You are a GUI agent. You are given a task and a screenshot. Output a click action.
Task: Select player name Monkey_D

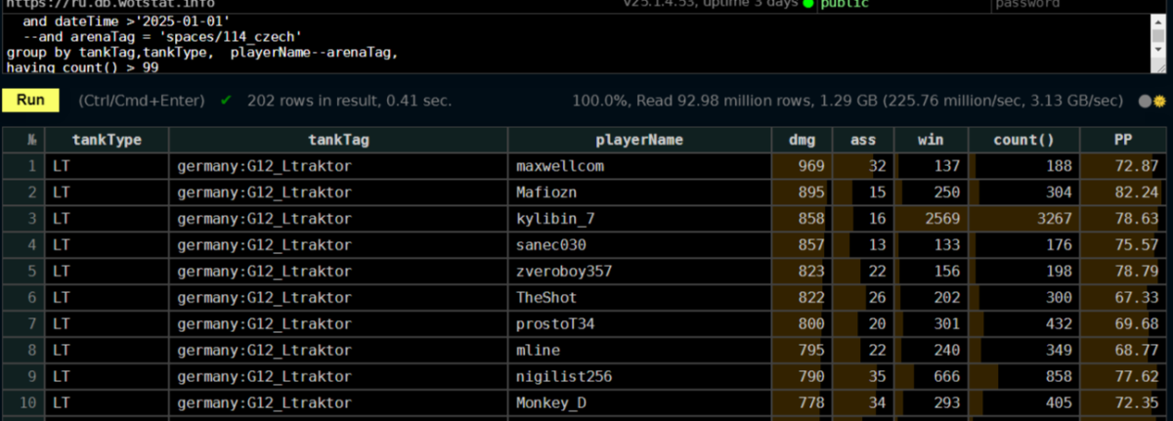pyautogui.click(x=551, y=403)
